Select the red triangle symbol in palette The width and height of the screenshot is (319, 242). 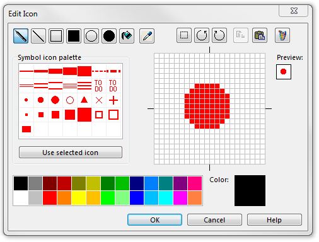point(84,100)
